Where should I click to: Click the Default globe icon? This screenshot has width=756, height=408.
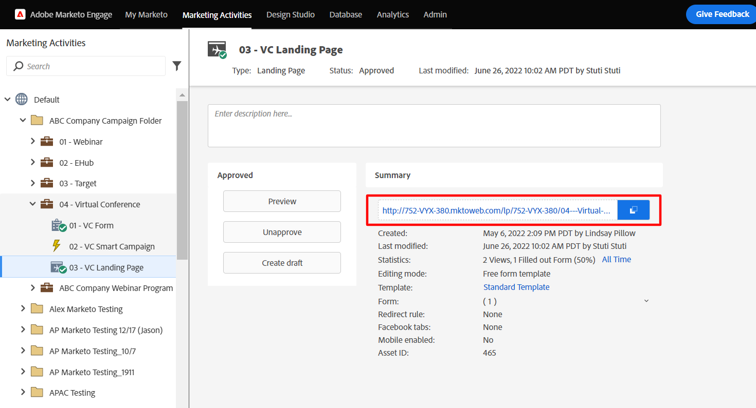22,100
